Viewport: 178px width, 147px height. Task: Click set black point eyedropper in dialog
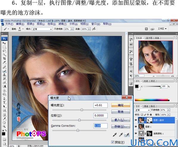point(115,135)
